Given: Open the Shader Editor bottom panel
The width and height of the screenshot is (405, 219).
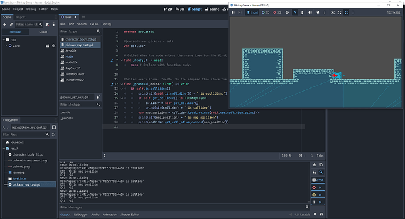Looking at the screenshot, I should click(x=130, y=215).
